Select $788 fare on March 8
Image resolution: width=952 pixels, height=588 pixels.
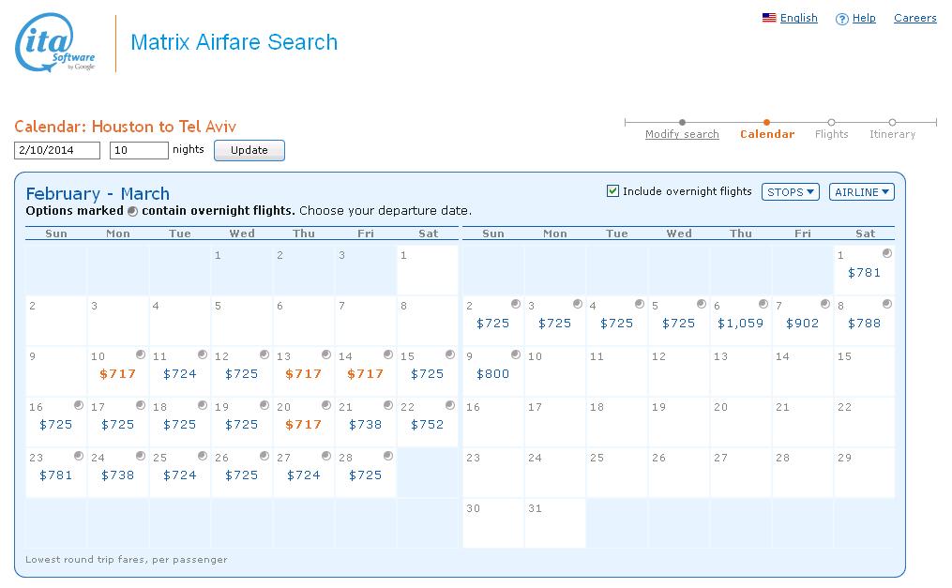click(864, 324)
